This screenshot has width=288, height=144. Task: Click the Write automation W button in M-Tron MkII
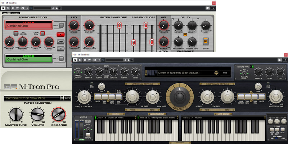90,60
